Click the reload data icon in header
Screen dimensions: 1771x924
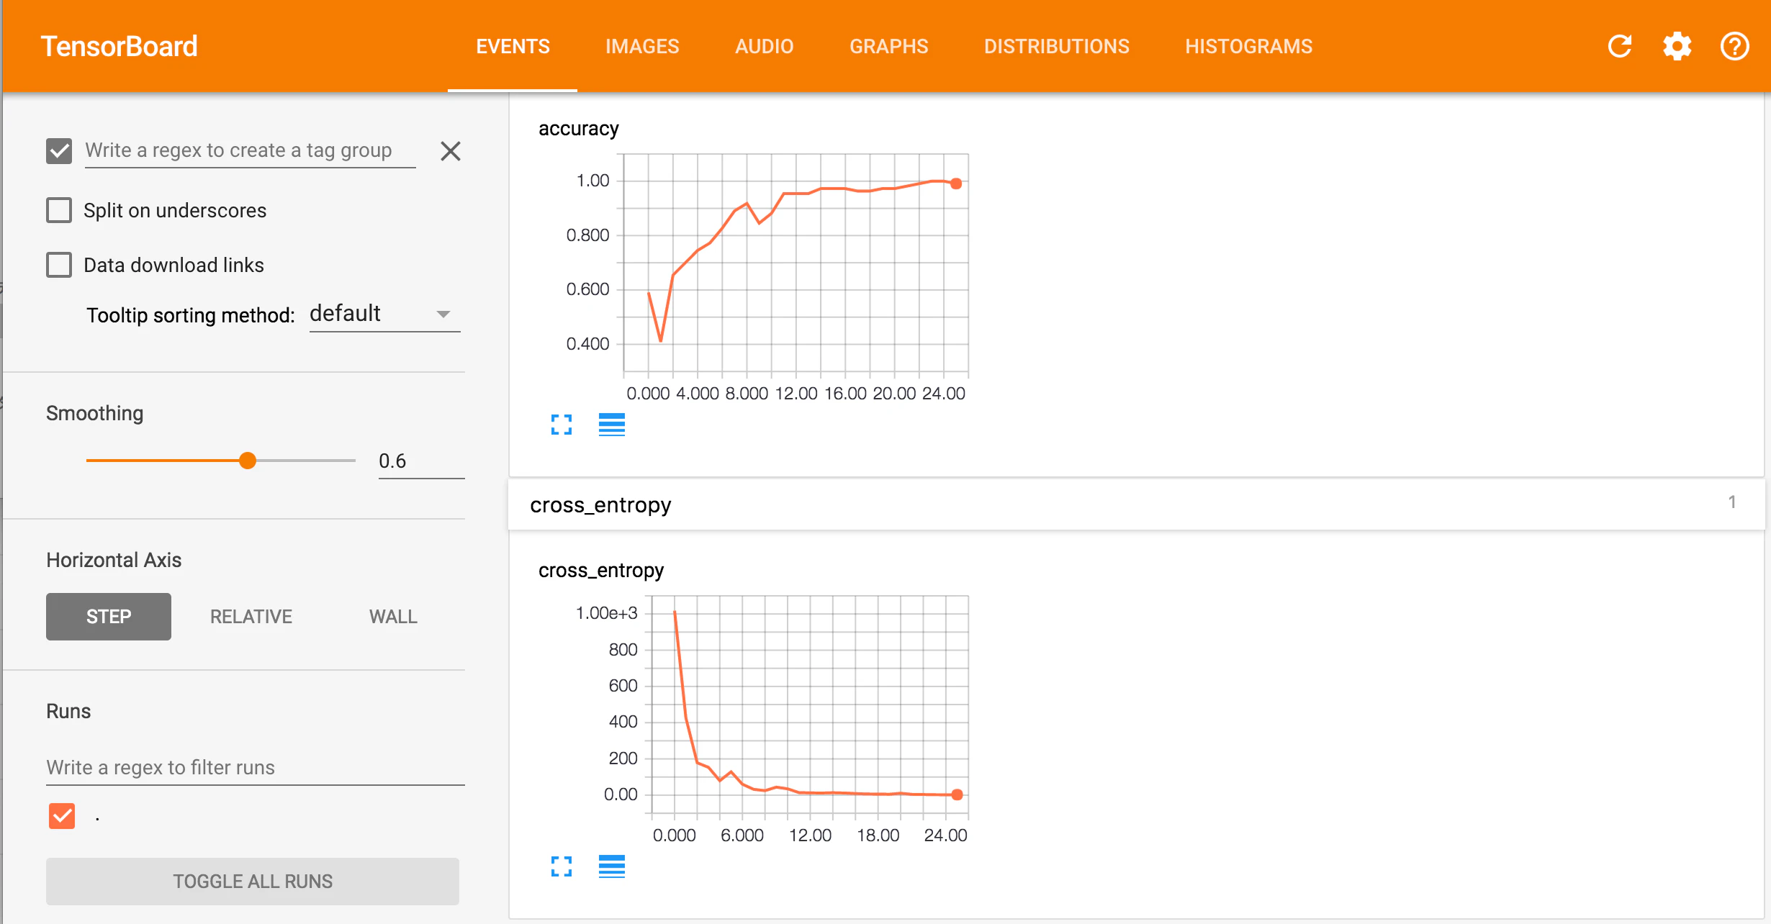(1620, 46)
